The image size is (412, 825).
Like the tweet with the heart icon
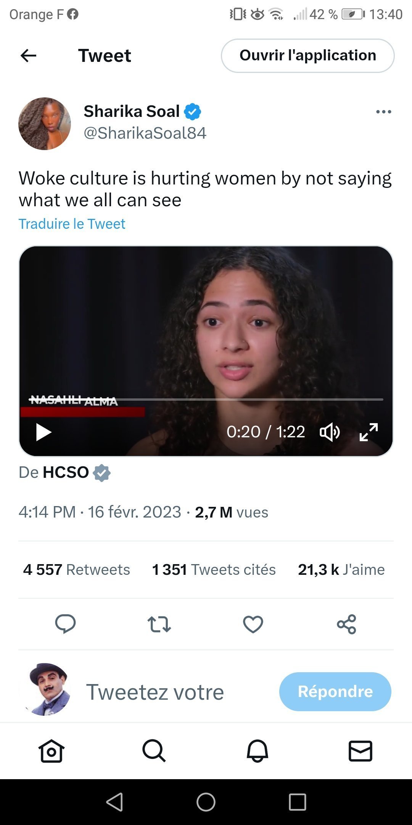point(253,624)
